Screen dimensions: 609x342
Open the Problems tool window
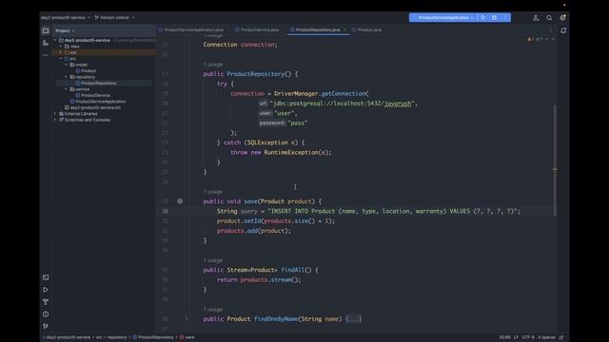point(46,314)
